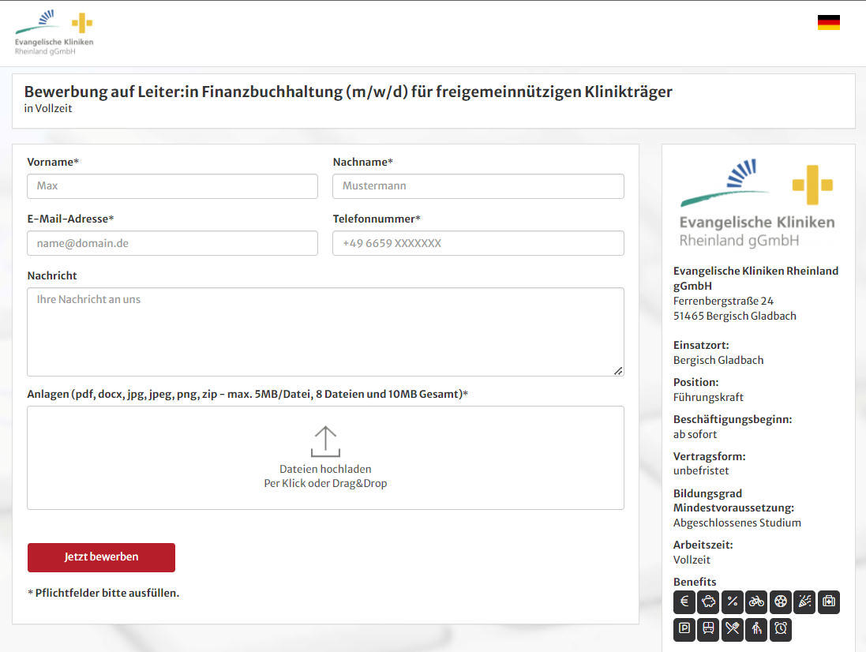This screenshot has height=652, width=866.
Task: Click the Nachricht message textarea
Action: [325, 332]
